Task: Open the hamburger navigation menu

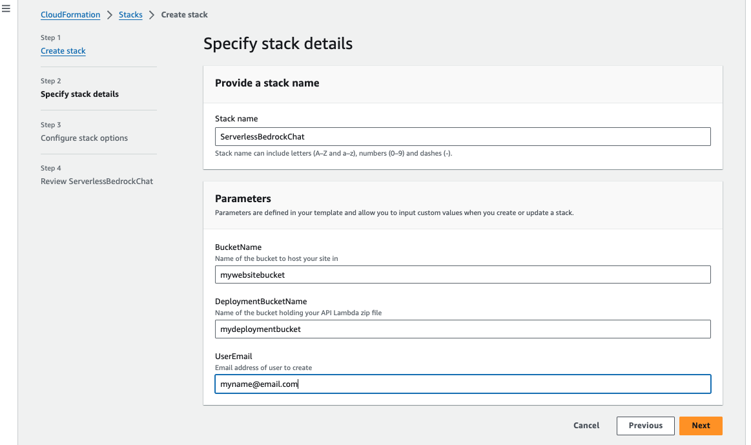Action: click(6, 9)
